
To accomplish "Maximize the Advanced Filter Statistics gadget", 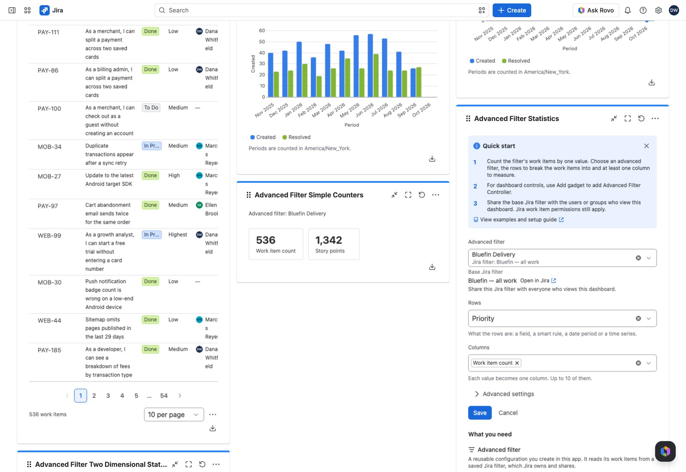I will click(x=628, y=118).
